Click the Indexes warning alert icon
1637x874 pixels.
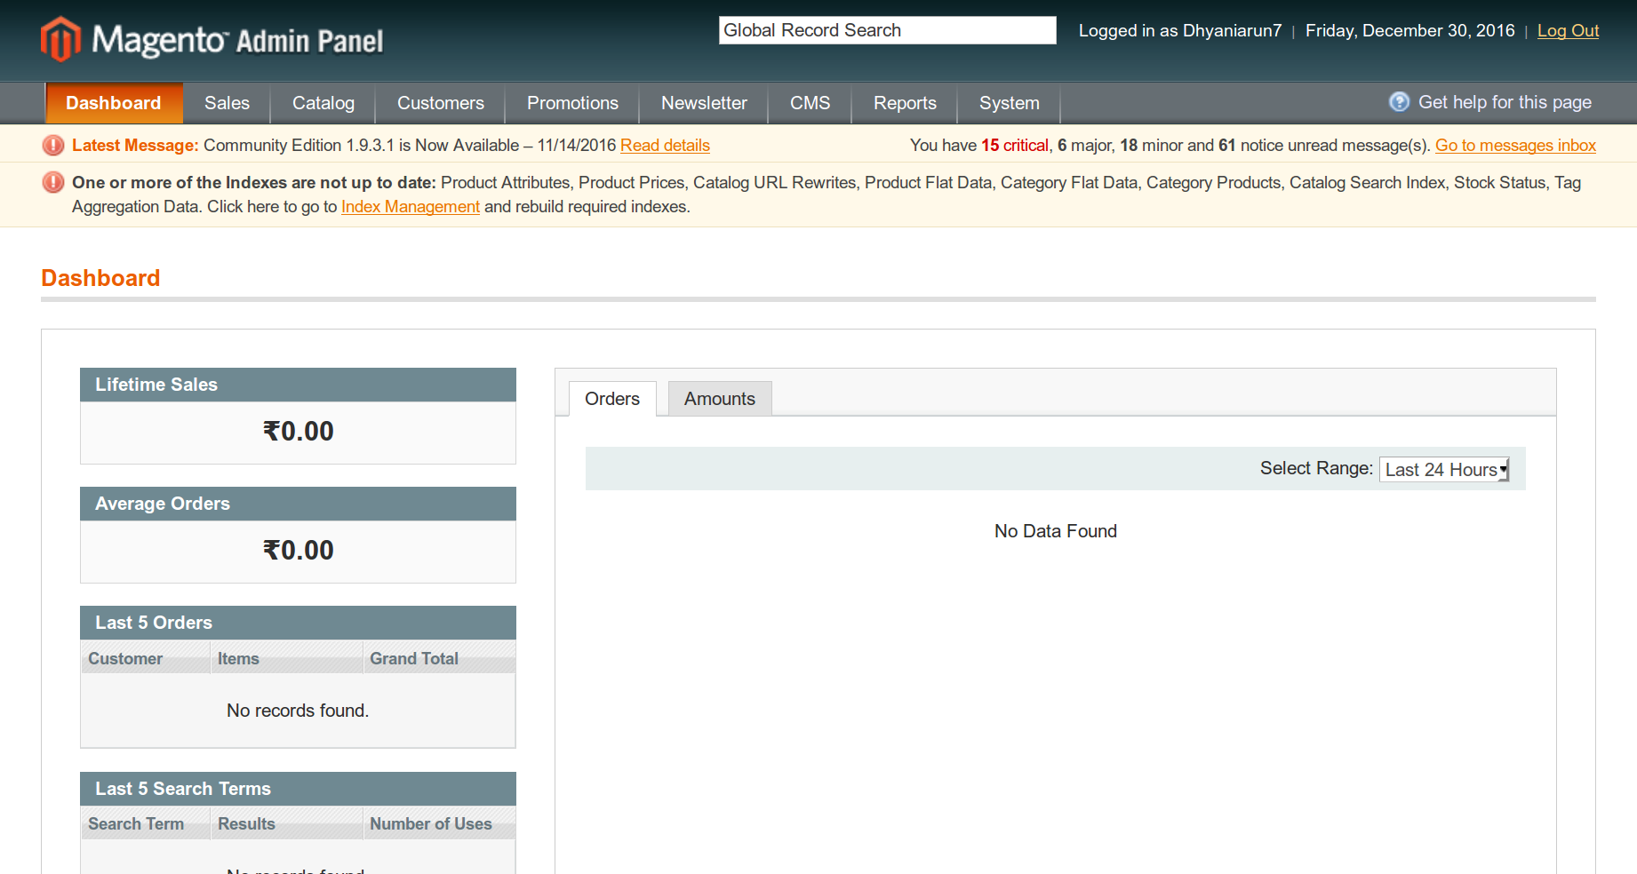point(53,182)
